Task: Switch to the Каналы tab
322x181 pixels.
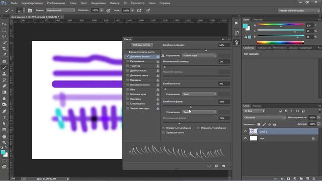Action: (x=257, y=106)
